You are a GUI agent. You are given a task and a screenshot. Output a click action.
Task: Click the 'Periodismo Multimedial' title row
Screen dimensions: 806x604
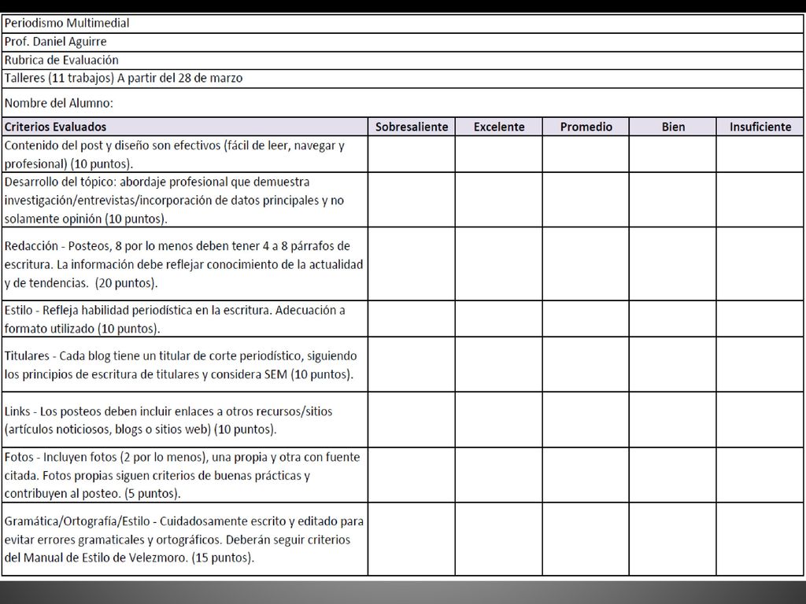pyautogui.click(x=402, y=24)
